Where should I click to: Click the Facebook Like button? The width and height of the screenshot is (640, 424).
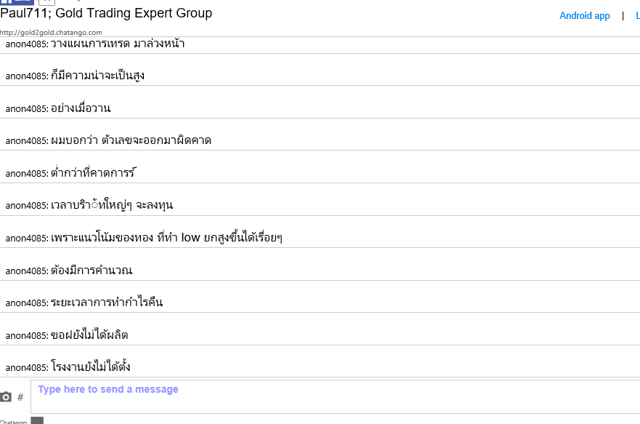coord(17,2)
